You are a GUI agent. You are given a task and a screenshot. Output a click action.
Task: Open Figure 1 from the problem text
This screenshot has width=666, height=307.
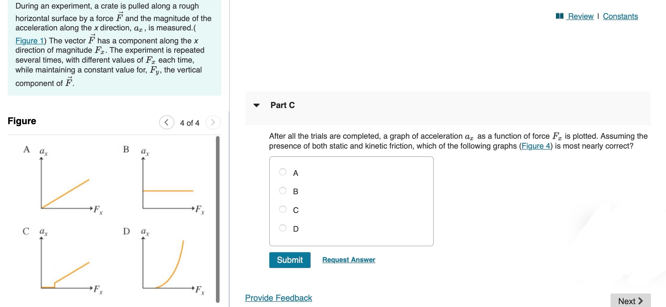[x=29, y=41]
